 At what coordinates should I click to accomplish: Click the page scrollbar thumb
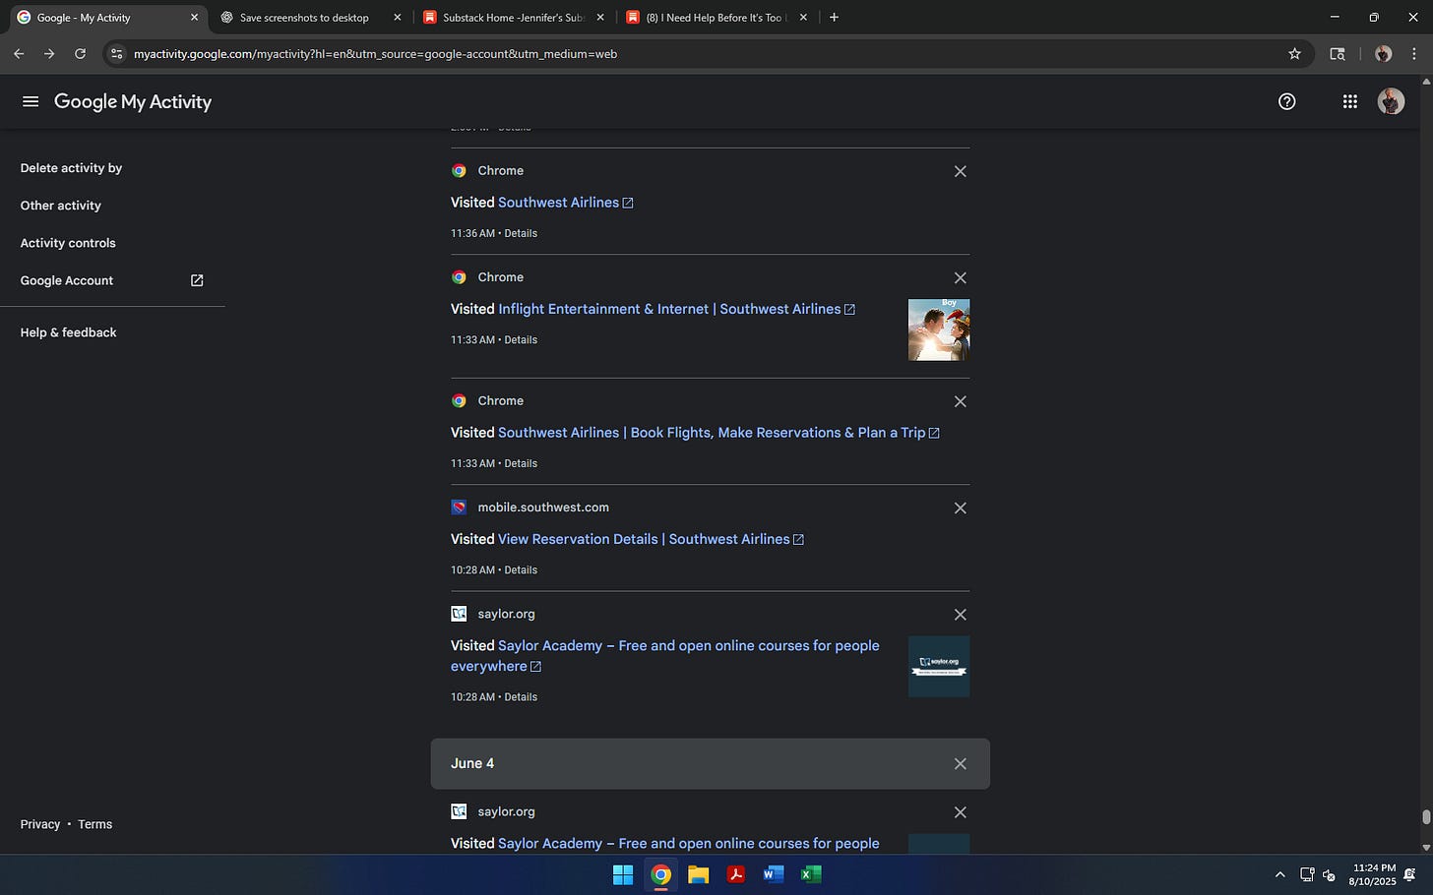1426,816
